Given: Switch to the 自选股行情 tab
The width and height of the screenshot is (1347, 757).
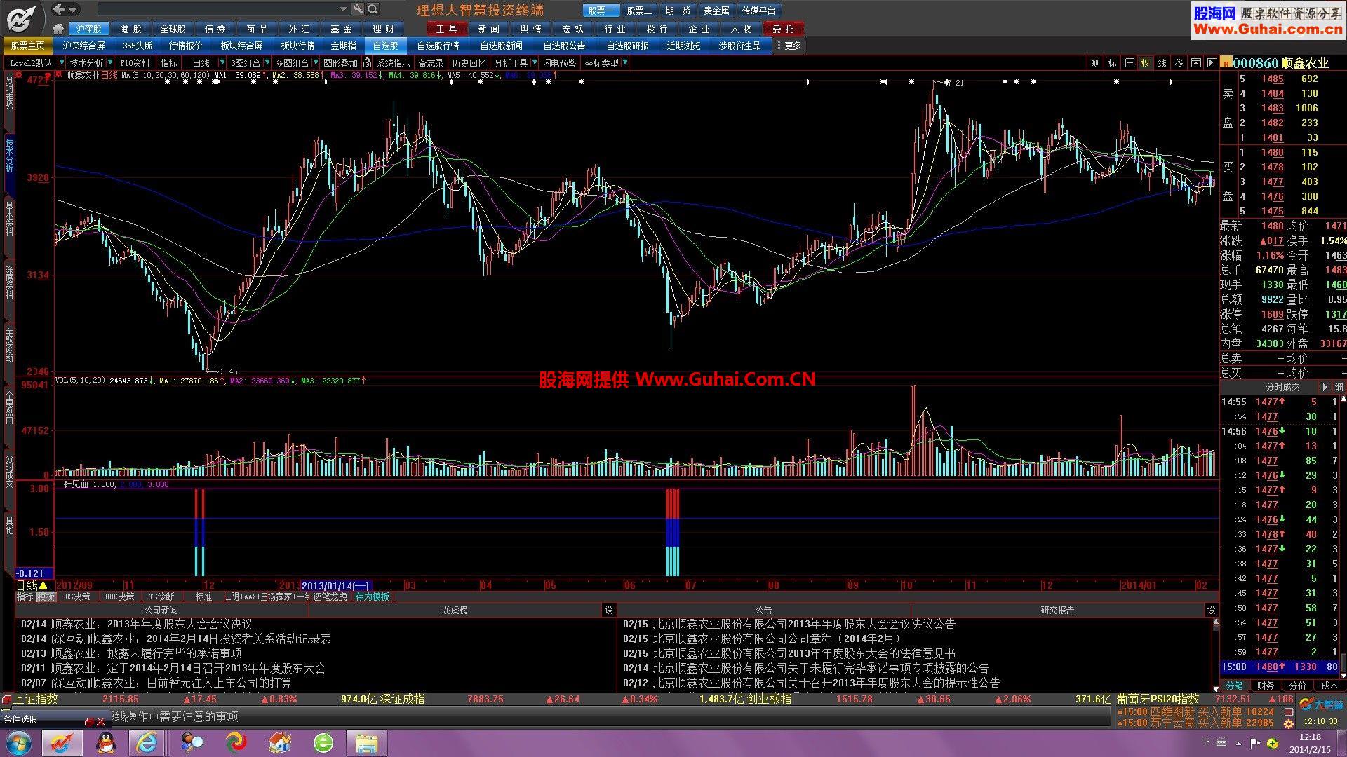Looking at the screenshot, I should (438, 46).
